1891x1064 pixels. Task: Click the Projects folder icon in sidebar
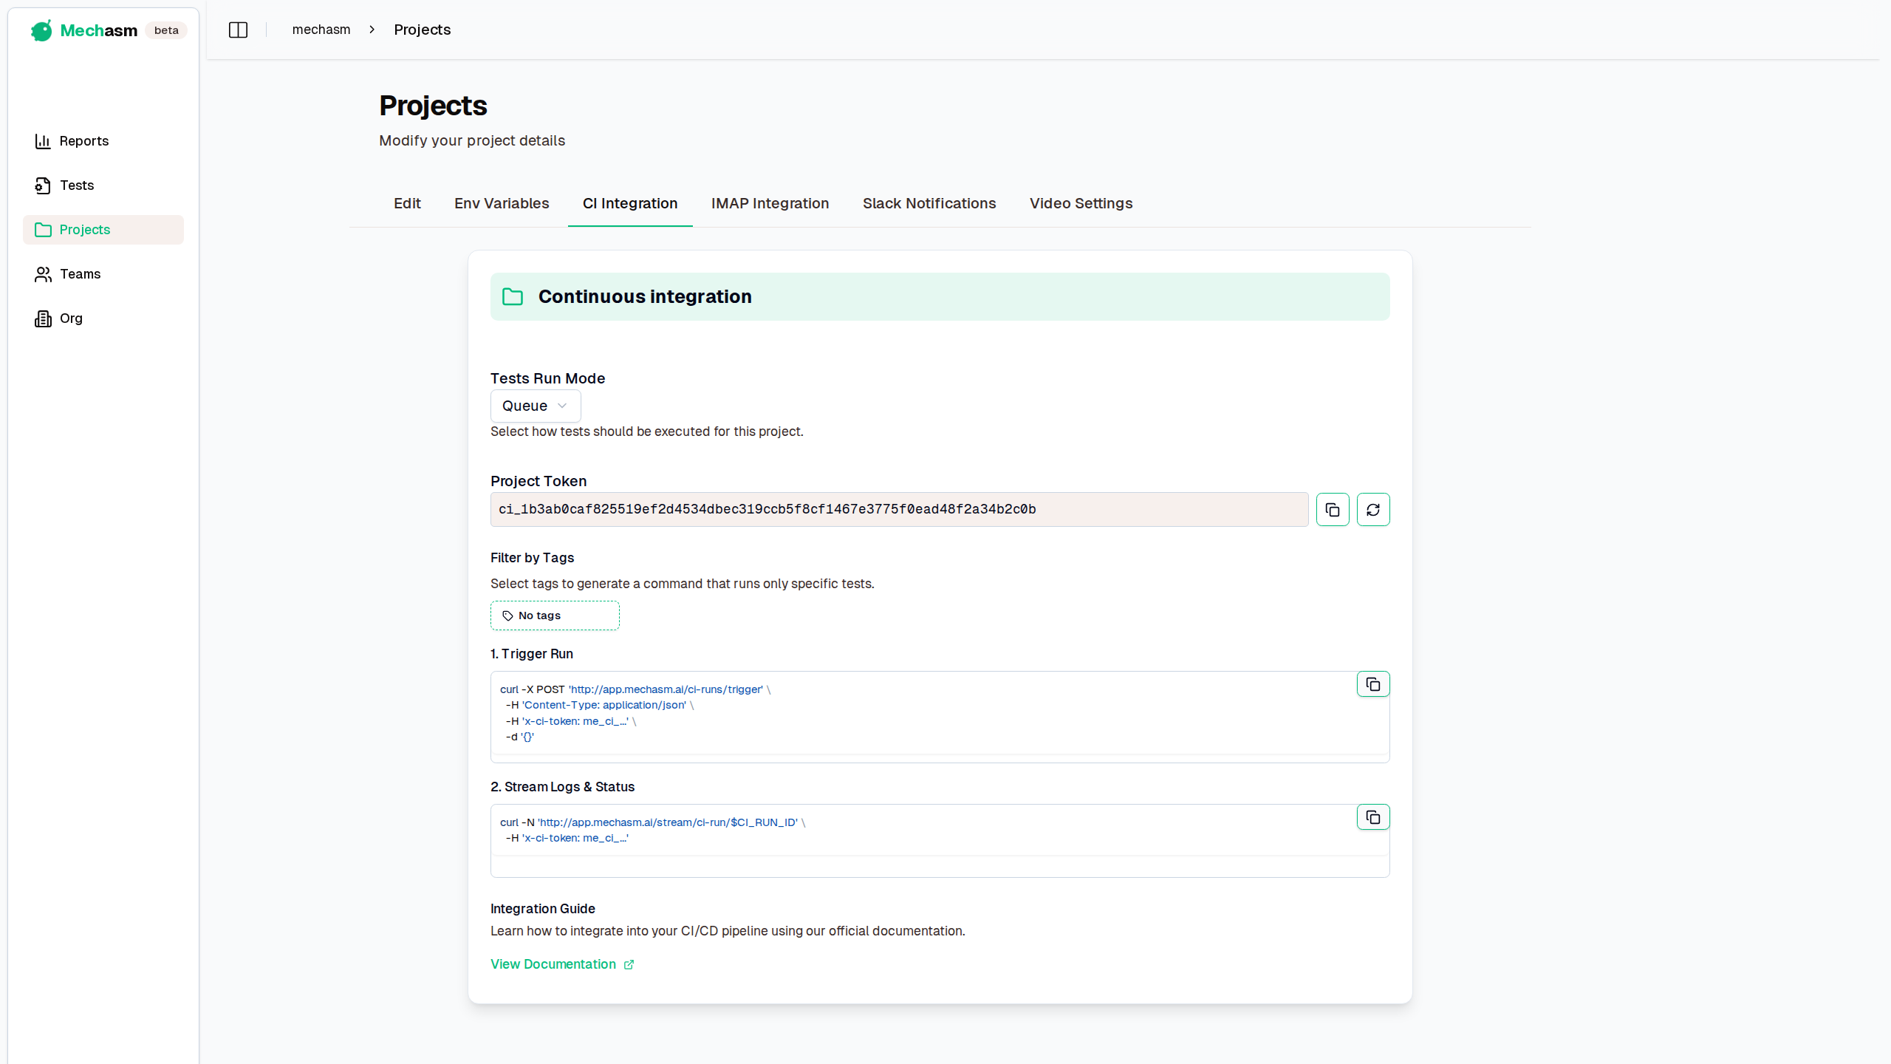click(x=43, y=230)
